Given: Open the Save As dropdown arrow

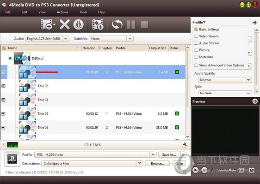Looking at the screenshot, I should tap(183, 155).
